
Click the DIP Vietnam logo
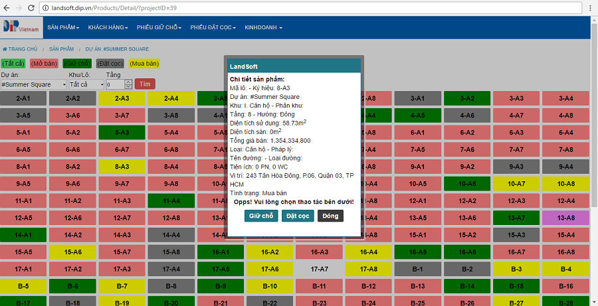20,27
